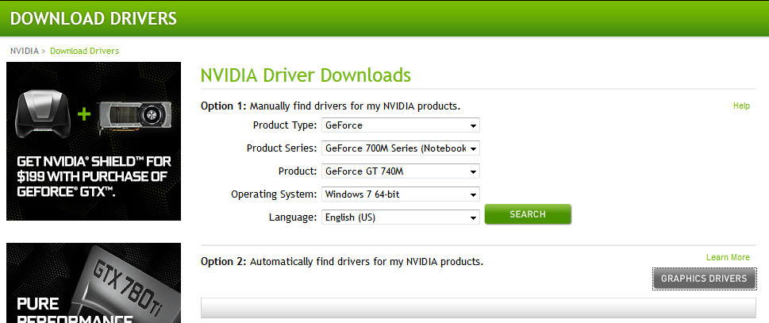Screen dimensions: 769x323
Task: Click the empty gray bar under Option 2
Action: pyautogui.click(x=478, y=309)
